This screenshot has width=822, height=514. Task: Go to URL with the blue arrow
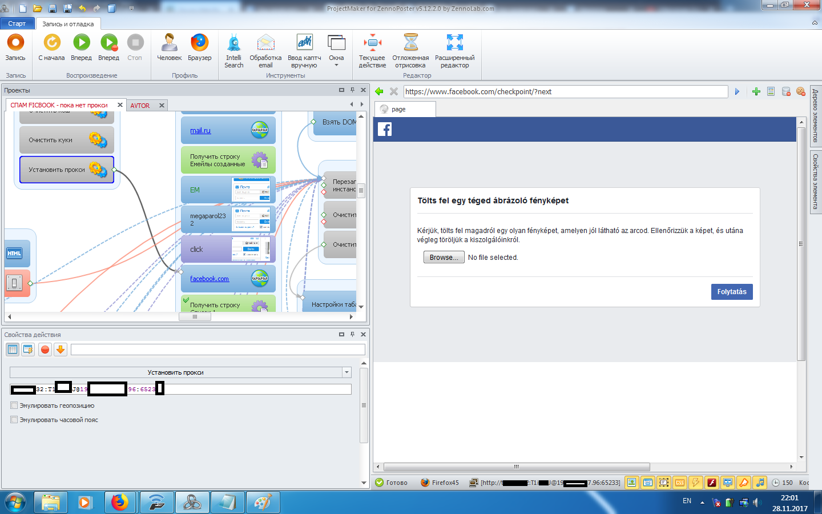pos(737,91)
